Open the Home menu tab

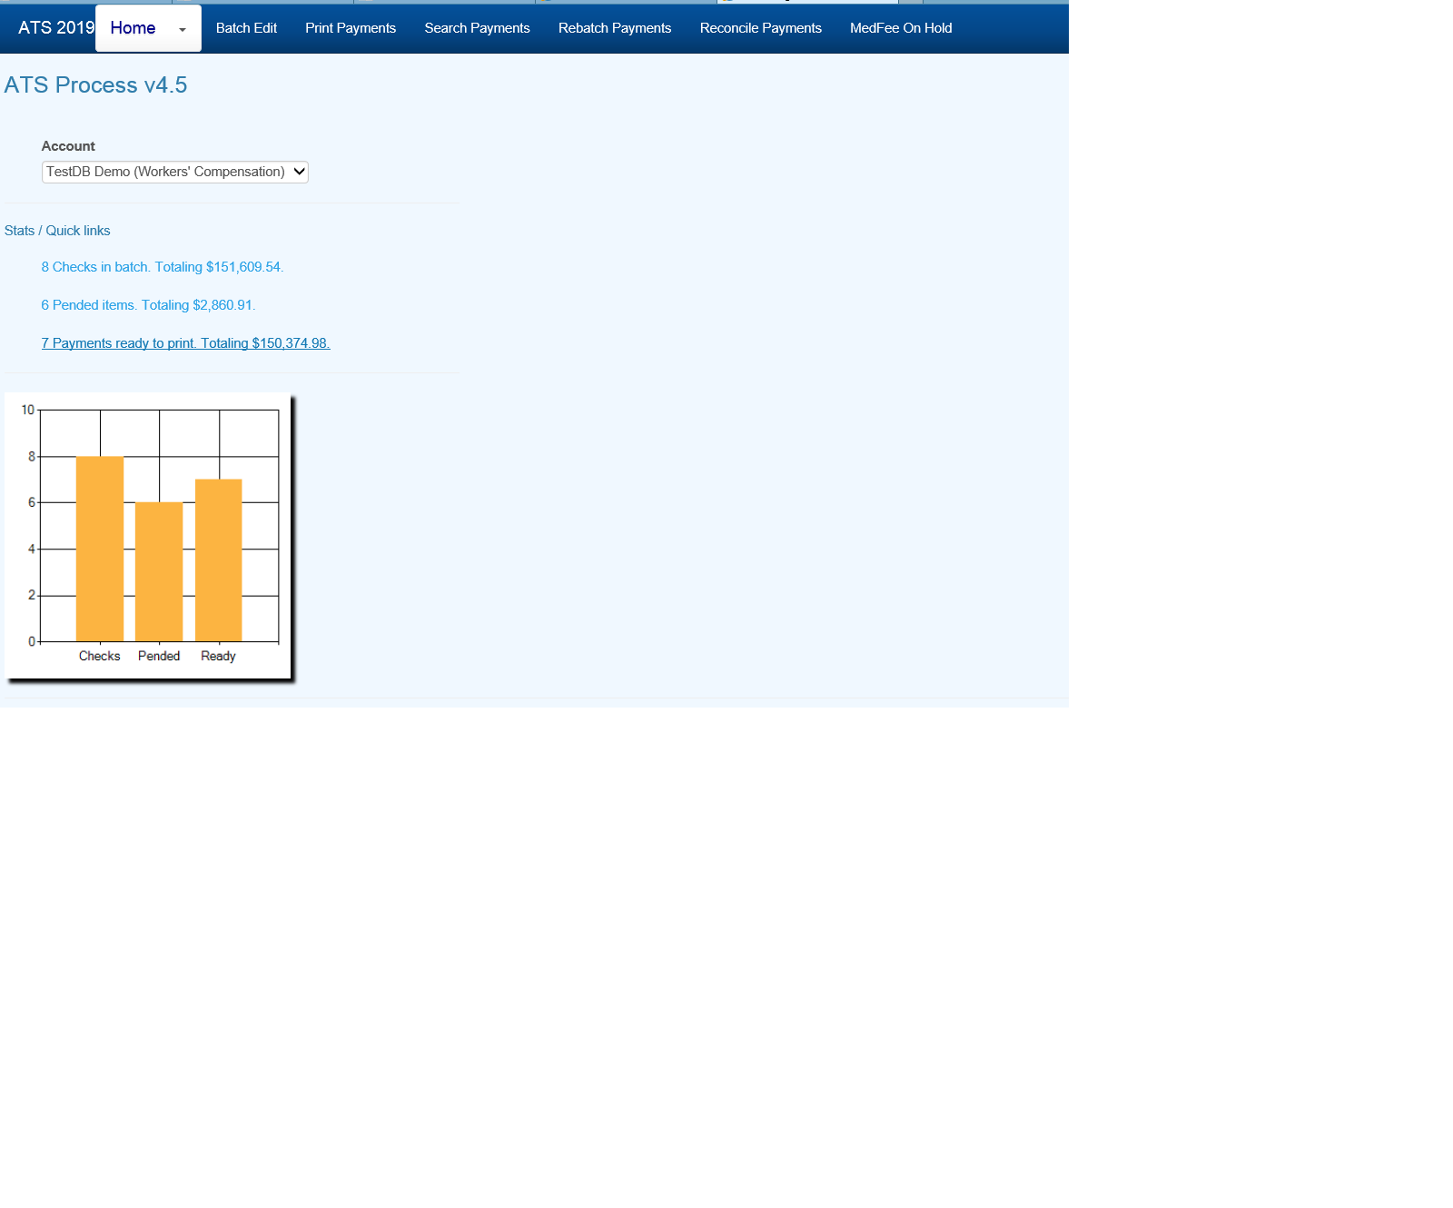pyautogui.click(x=133, y=28)
